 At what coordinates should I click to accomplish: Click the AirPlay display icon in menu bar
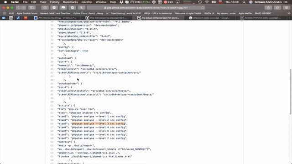[x=177, y=2]
